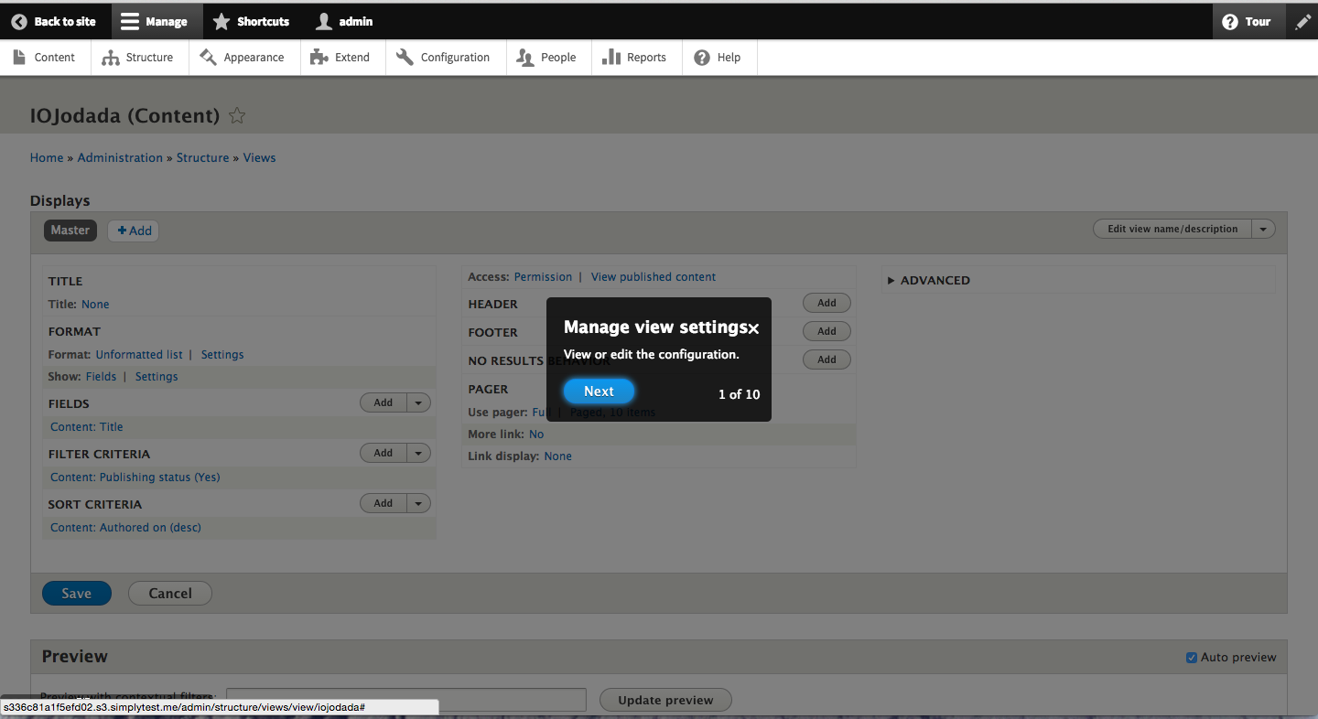Click the contextual filters preview input field
Image resolution: width=1318 pixels, height=719 pixels.
point(405,700)
